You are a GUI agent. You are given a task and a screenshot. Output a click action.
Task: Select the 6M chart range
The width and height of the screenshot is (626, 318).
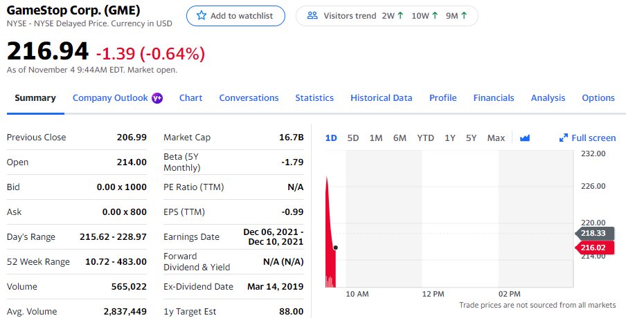click(400, 138)
